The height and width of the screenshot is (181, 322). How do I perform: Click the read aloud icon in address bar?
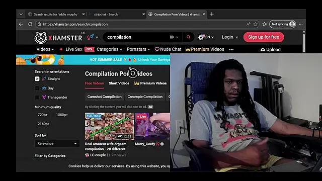coord(248,24)
